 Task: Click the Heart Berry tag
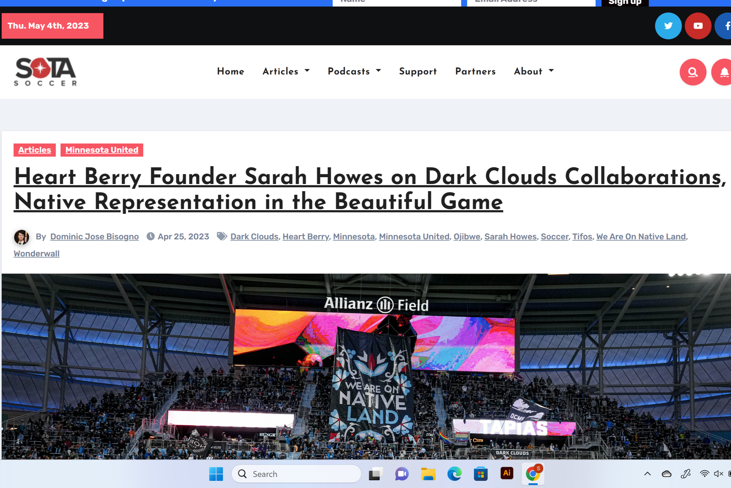click(x=306, y=236)
